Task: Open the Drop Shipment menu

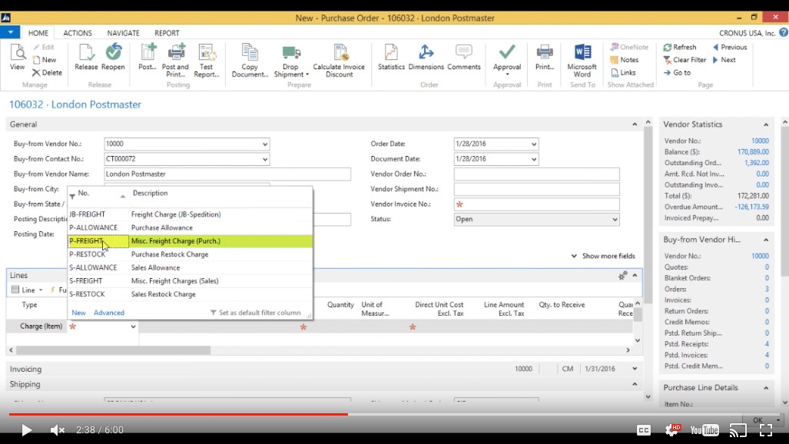Action: 291,61
